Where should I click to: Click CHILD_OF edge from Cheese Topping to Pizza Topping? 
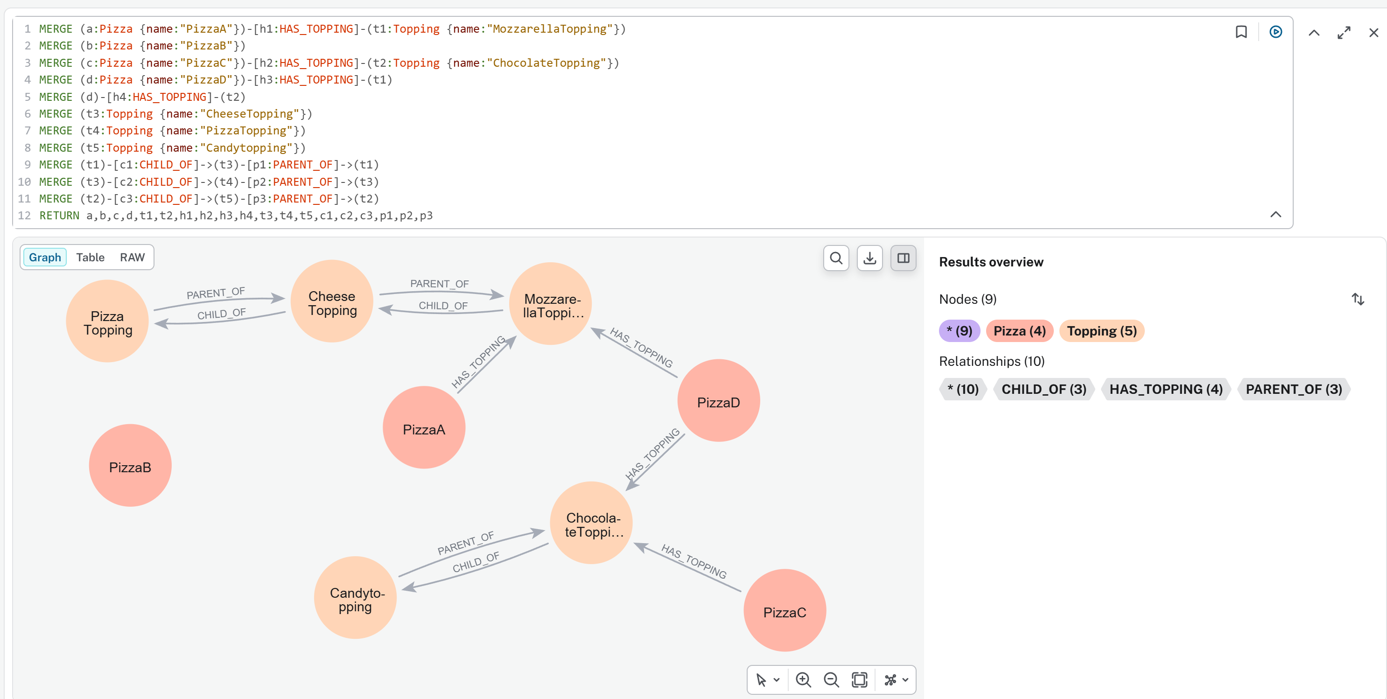coord(221,315)
